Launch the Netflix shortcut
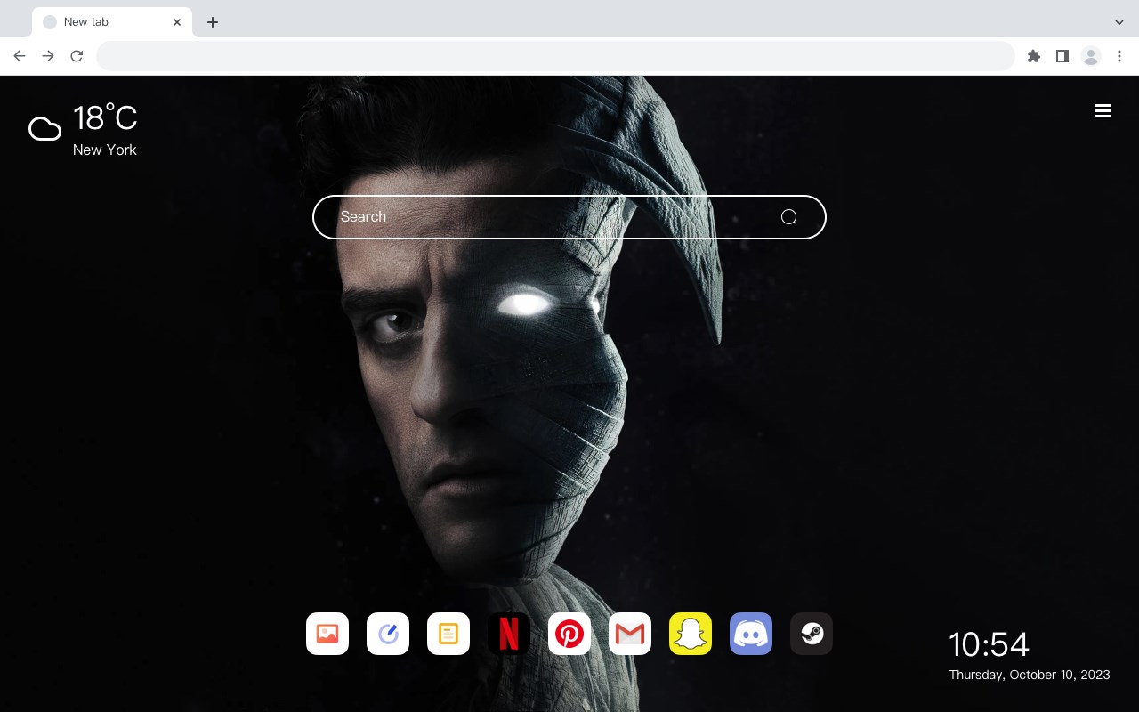Screen dimensions: 1139x712 509,634
